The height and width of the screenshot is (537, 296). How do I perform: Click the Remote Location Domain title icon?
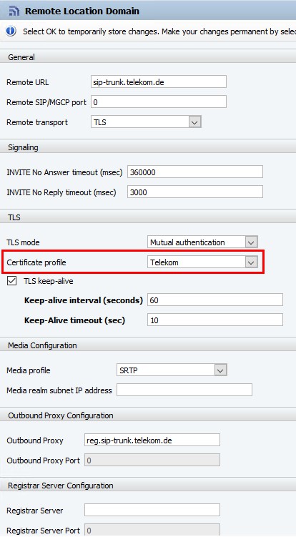(14, 11)
